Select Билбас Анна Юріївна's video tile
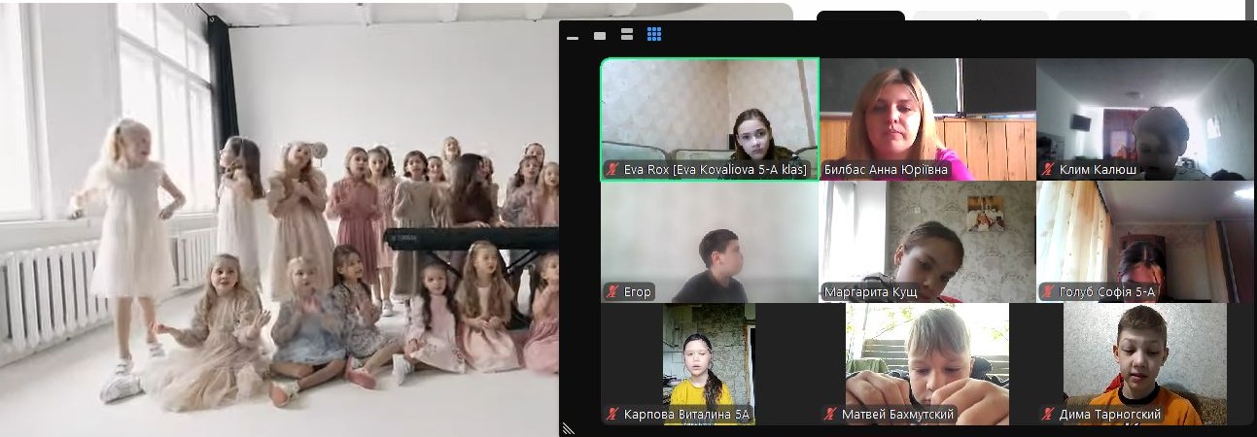 927,118
